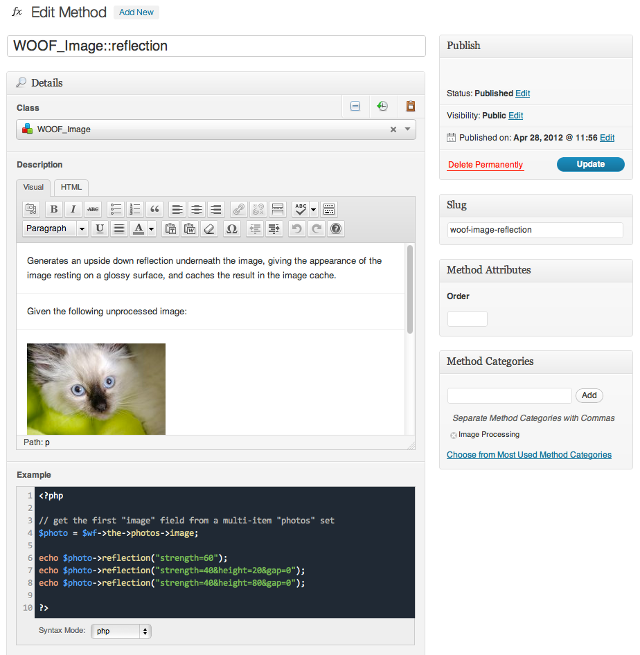Click the title field WOOF_Image::reflection
Image resolution: width=640 pixels, height=655 pixels.
pyautogui.click(x=216, y=46)
